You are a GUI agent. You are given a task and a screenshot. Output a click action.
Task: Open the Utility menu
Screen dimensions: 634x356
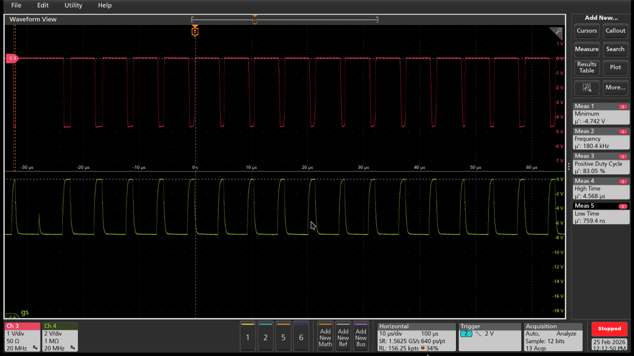[73, 5]
